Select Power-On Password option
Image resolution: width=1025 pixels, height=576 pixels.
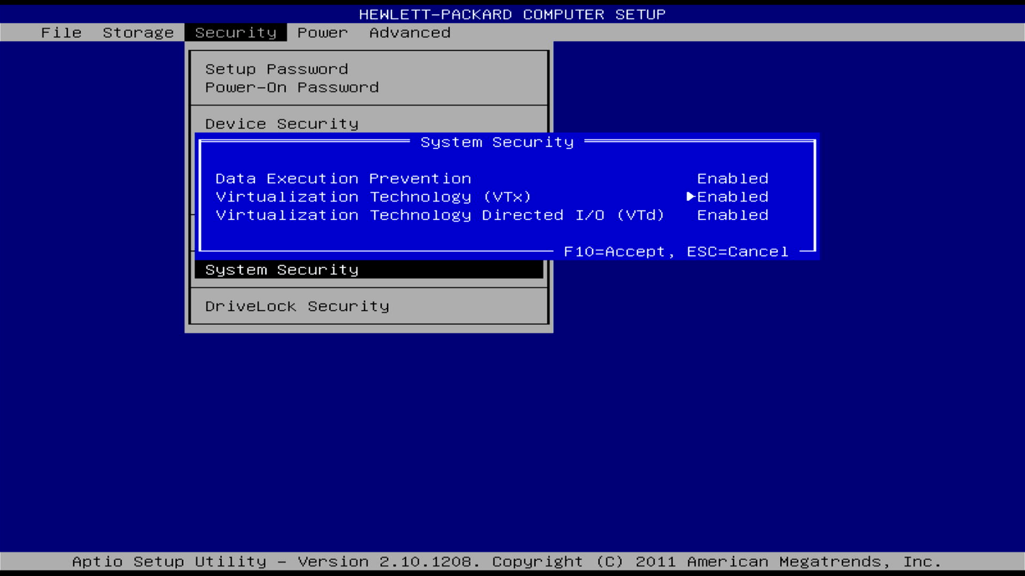coord(291,88)
